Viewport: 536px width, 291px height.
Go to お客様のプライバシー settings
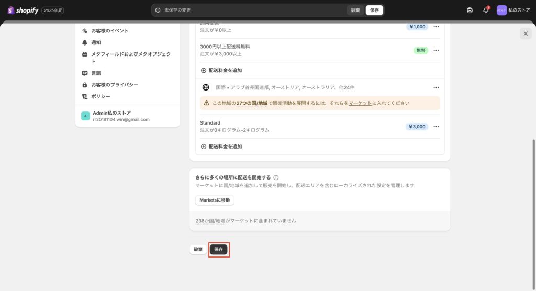pos(115,85)
